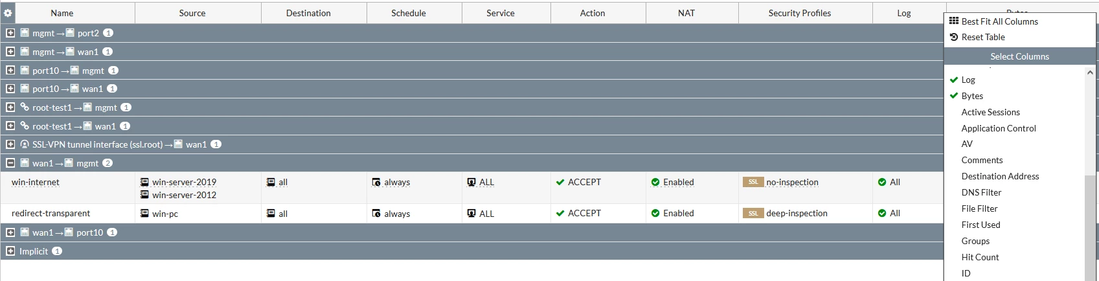Click the SSL badge icon beside deep-inspection
Screen dimensions: 1099x281
pyautogui.click(x=753, y=213)
